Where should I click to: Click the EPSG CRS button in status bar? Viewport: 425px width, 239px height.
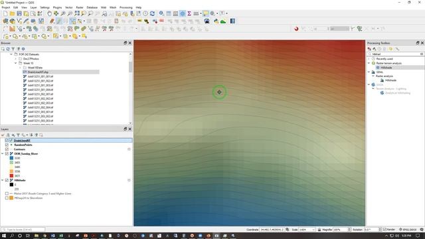pyautogui.click(x=408, y=230)
